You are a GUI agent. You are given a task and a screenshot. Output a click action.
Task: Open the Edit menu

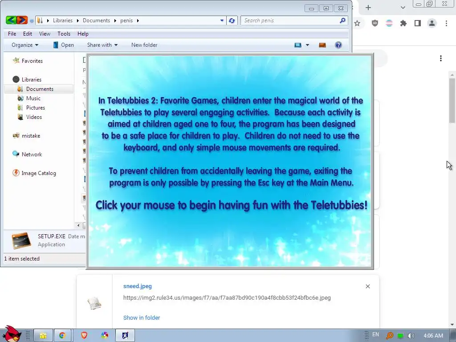tap(28, 34)
